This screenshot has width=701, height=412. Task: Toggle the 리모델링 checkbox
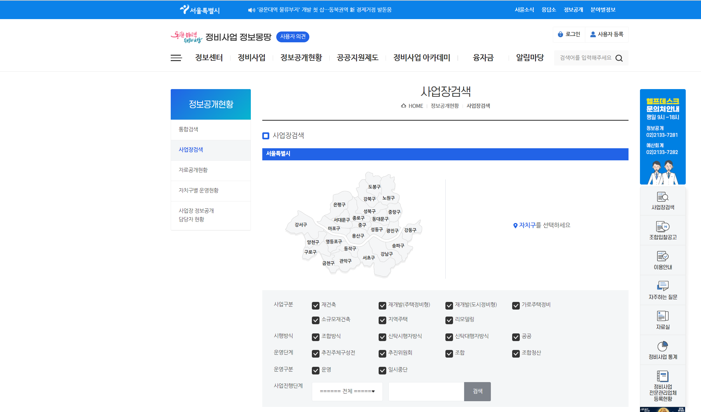(x=449, y=320)
